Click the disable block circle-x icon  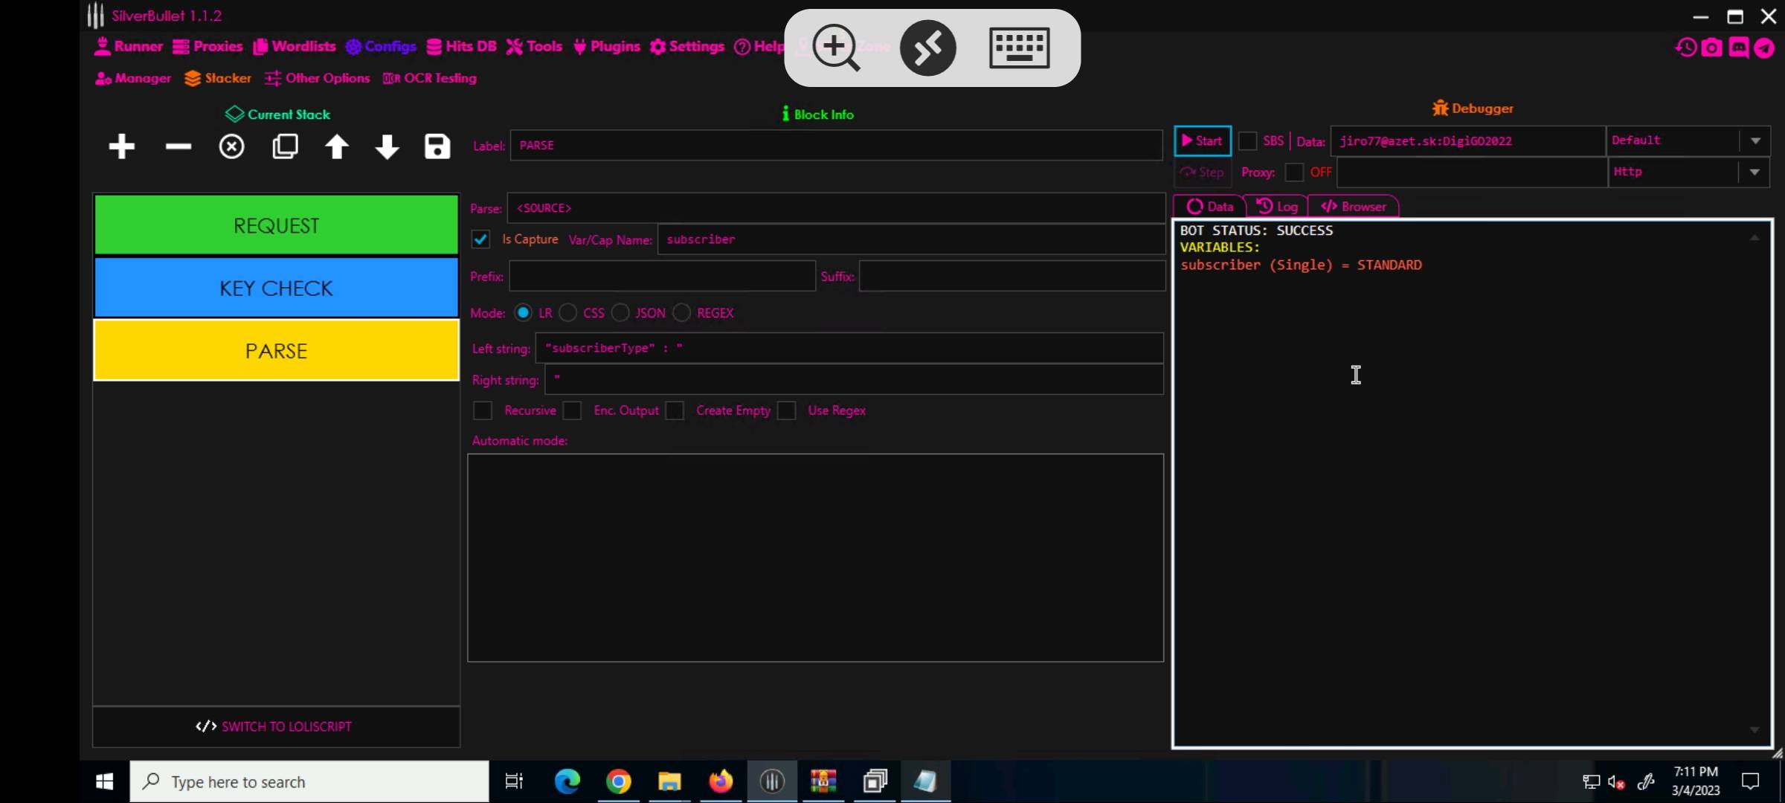(x=231, y=146)
